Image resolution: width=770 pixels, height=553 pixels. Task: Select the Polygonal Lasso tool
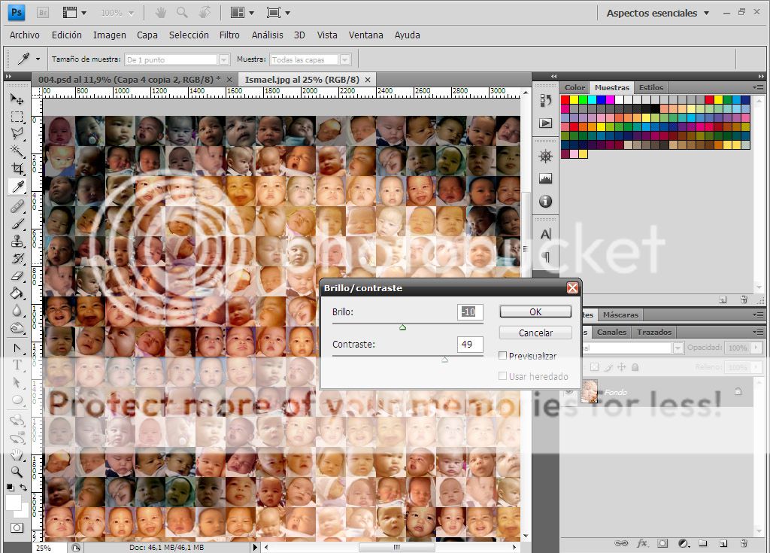coord(17,133)
